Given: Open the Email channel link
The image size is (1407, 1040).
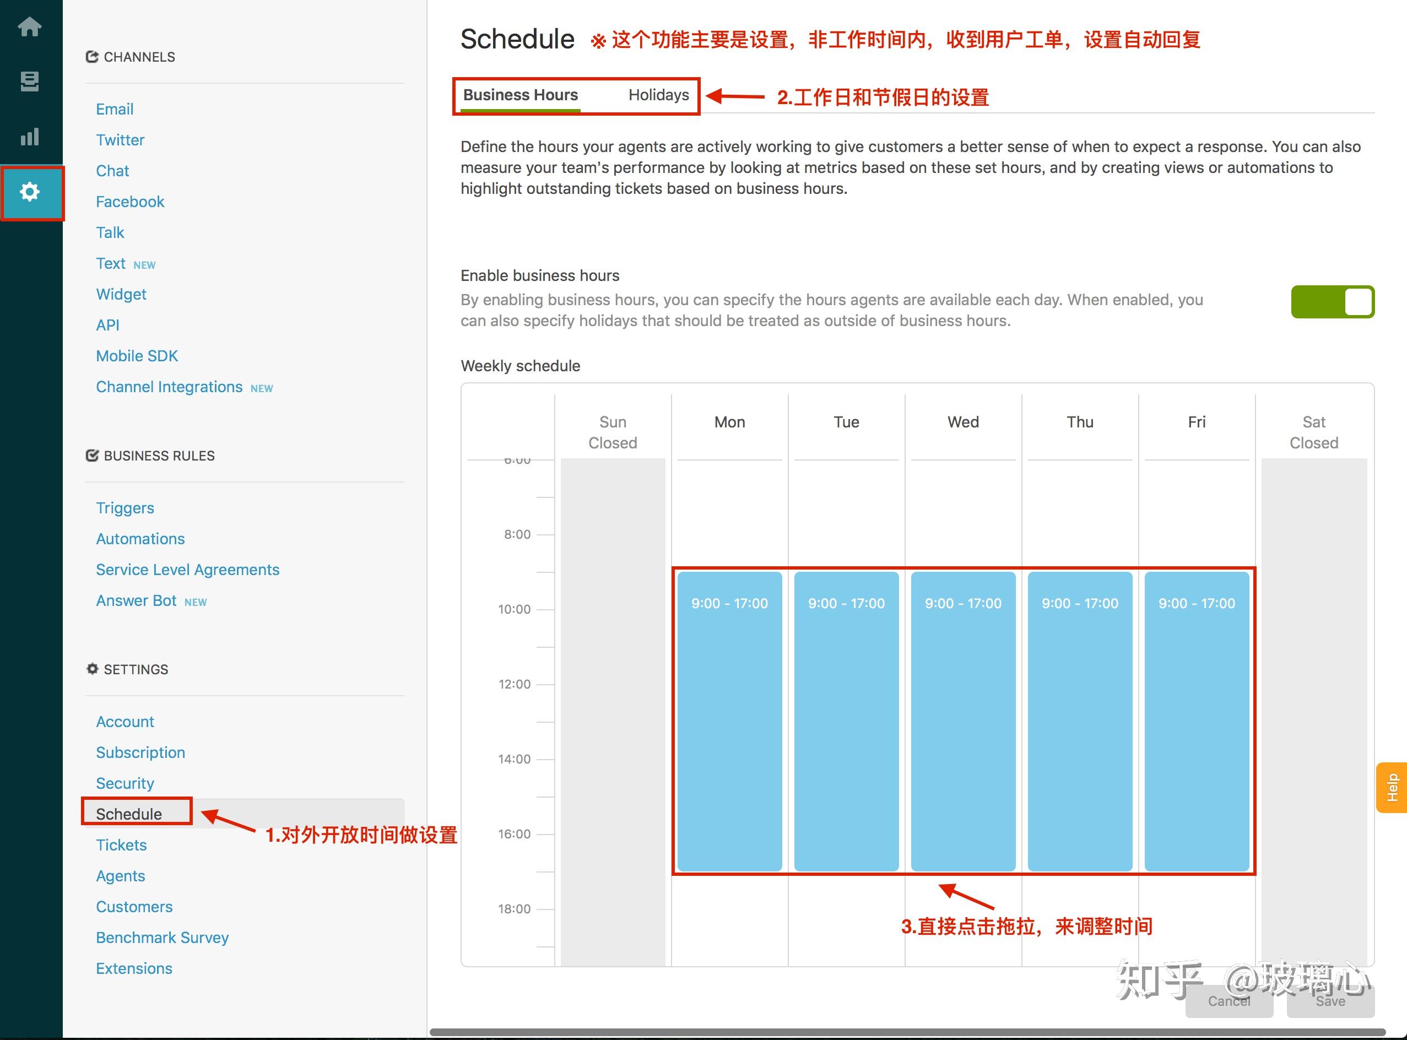Looking at the screenshot, I should 115,109.
